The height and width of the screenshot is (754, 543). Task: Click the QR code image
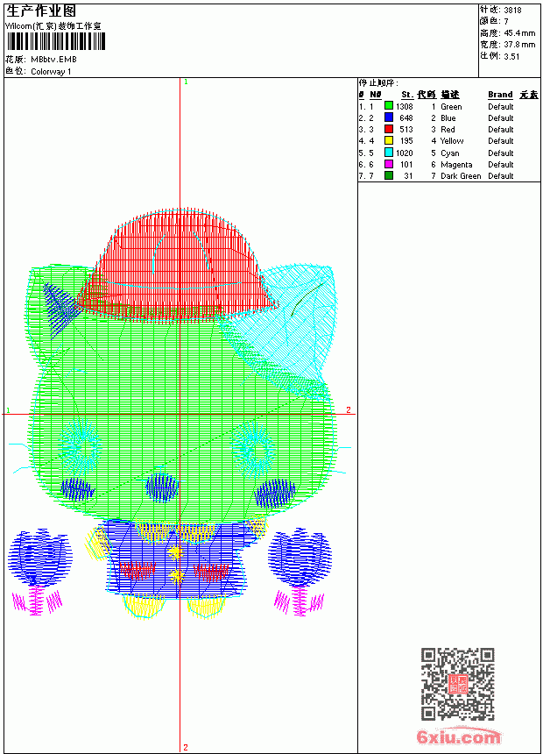pos(458,684)
